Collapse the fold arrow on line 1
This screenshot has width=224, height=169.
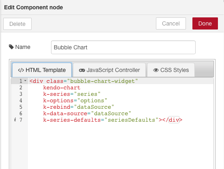[25, 81]
